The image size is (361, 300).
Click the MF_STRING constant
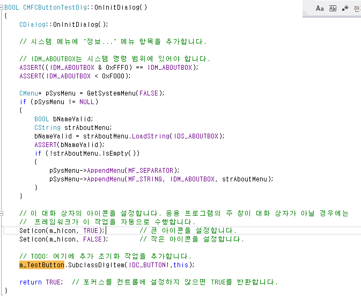pos(145,179)
